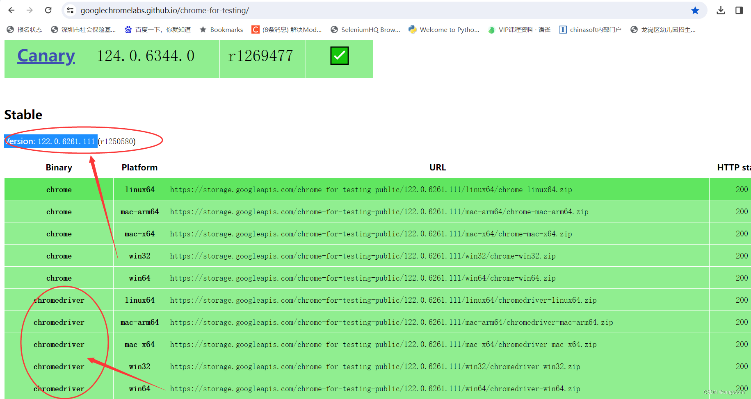Click the 200 status for chromedriver win32
751x399 pixels.
(x=742, y=367)
